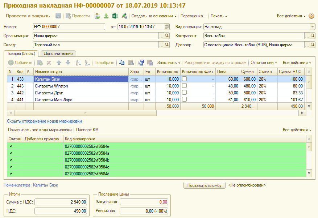Expand the Заполнить menu
318x218 pixels.
(x=169, y=63)
